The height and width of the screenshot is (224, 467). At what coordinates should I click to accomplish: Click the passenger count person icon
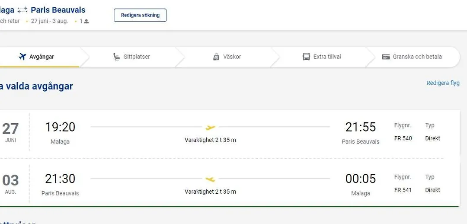(86, 21)
